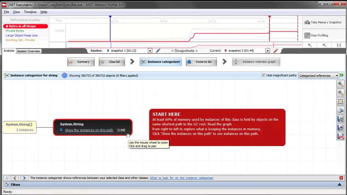
Task: Zoom out of the graph canvas
Action: tap(340, 93)
